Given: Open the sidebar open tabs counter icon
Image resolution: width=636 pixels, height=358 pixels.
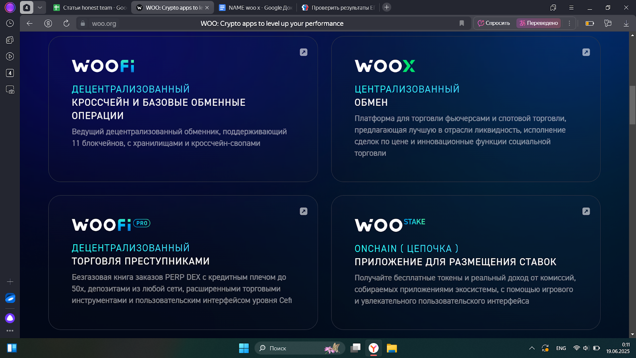Looking at the screenshot, I should [10, 73].
